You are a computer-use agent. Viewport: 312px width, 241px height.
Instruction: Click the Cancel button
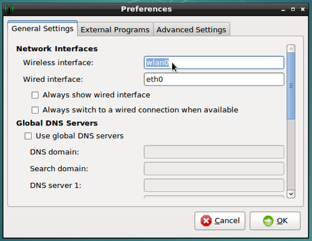click(x=220, y=221)
